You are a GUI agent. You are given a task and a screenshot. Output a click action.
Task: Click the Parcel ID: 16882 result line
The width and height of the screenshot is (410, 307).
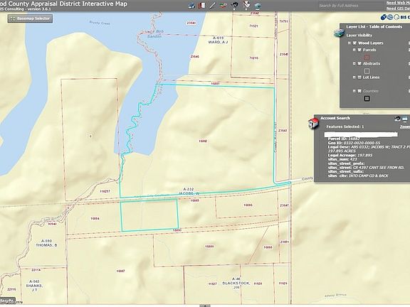coord(344,139)
